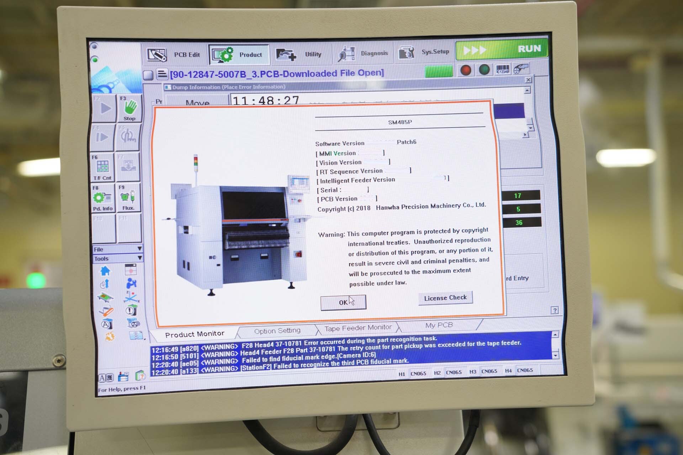Collapse the Tools panel arrow
The image size is (683, 455).
[139, 258]
